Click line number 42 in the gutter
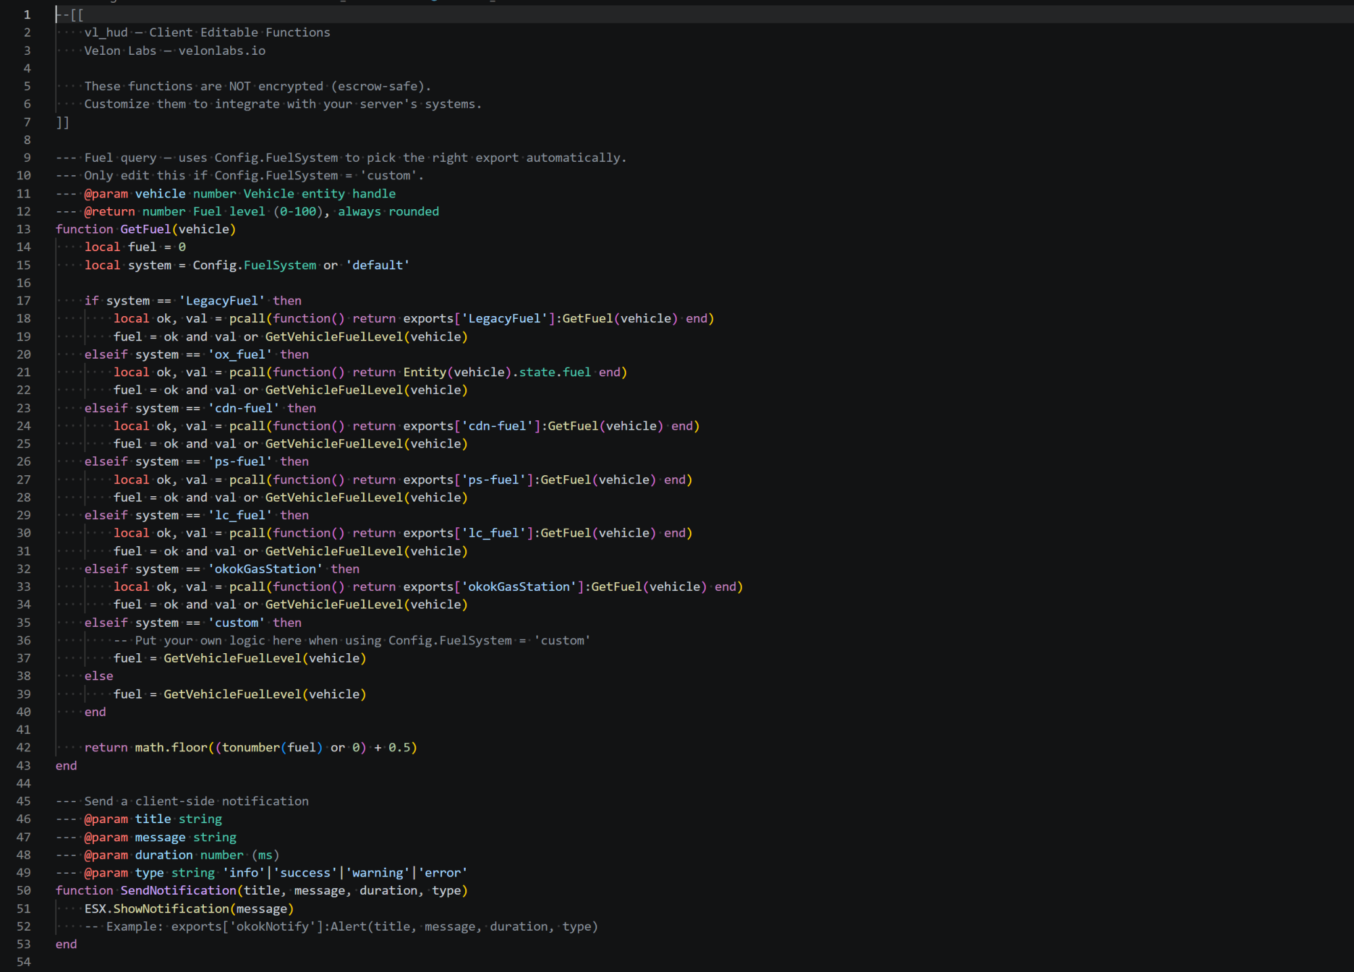The height and width of the screenshot is (972, 1354). click(24, 747)
